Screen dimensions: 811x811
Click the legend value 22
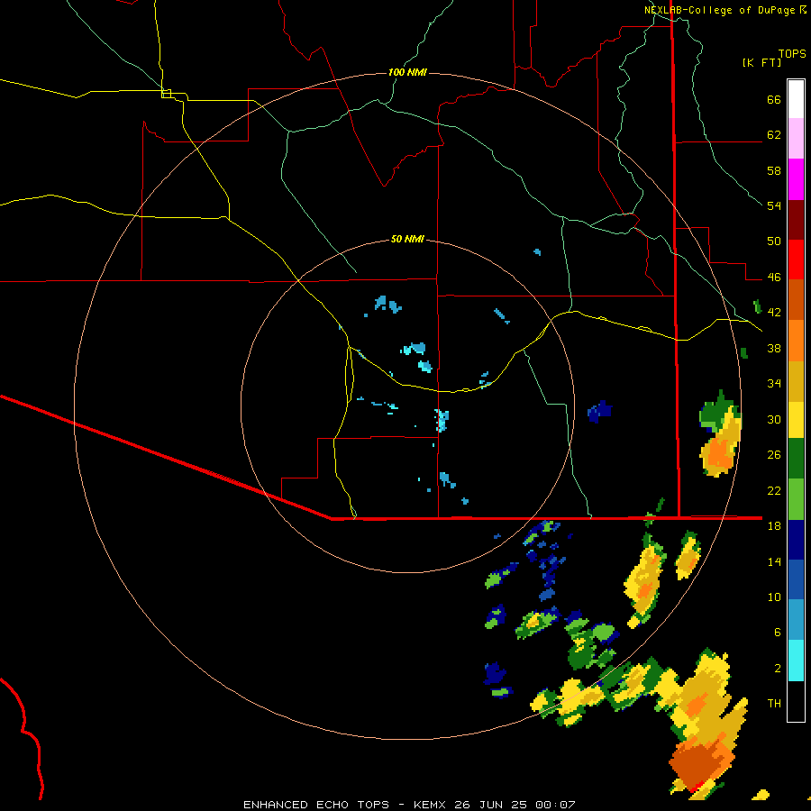(x=774, y=490)
